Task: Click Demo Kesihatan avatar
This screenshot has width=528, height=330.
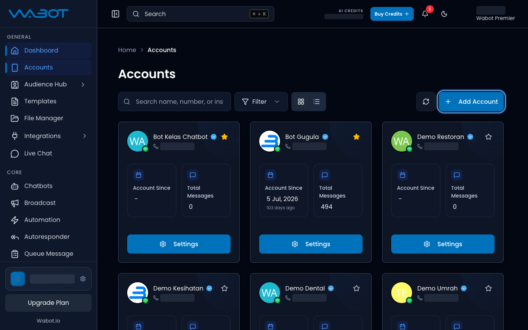Action: click(x=138, y=293)
